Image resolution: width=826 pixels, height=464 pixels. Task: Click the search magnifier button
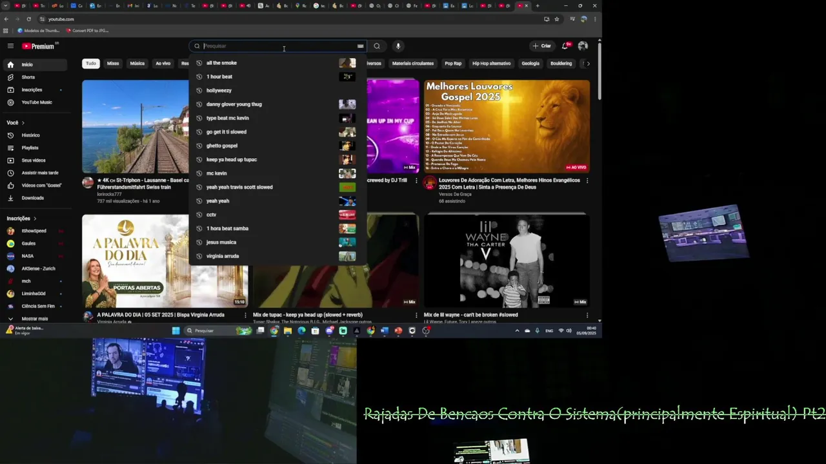click(x=377, y=46)
